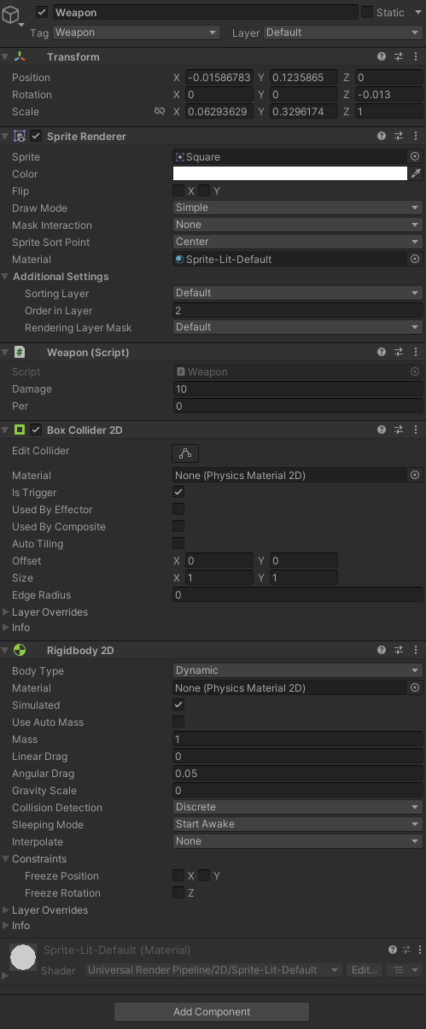Open the Sprite object picker circle
This screenshot has width=426, height=1029.
coord(415,156)
